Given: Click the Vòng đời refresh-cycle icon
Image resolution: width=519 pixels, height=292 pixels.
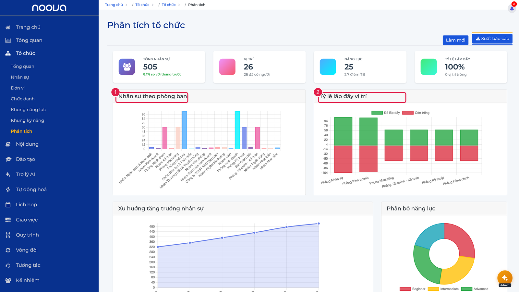Looking at the screenshot, I should 8,250.
